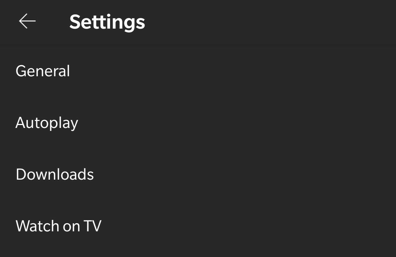Open the General settings

click(43, 71)
